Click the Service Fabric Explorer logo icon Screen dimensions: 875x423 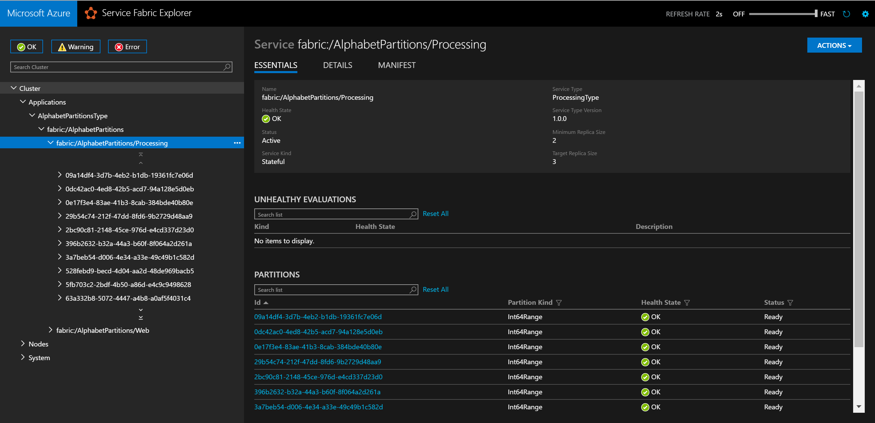coord(90,13)
